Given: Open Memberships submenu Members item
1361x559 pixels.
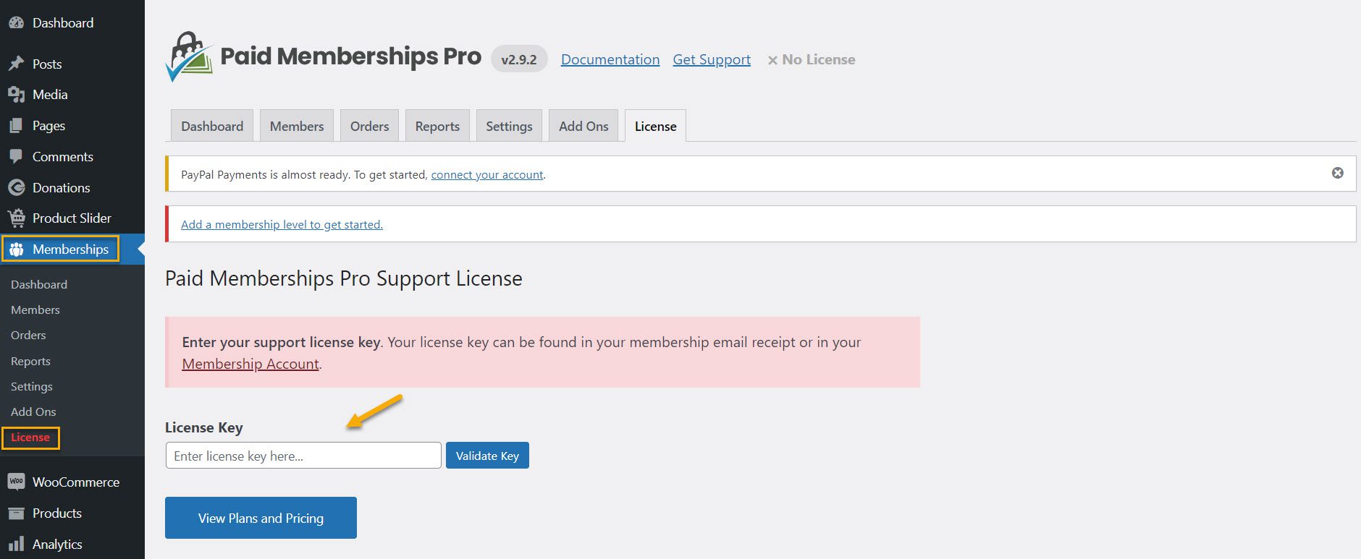Looking at the screenshot, I should pyautogui.click(x=35, y=310).
